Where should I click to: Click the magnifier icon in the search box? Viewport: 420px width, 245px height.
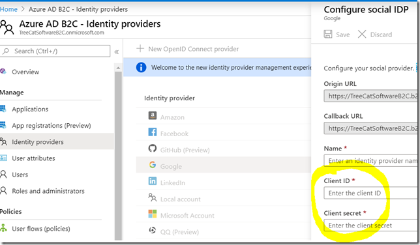click(6, 51)
